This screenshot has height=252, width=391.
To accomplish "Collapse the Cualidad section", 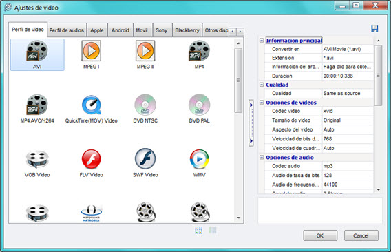I will (x=262, y=85).
